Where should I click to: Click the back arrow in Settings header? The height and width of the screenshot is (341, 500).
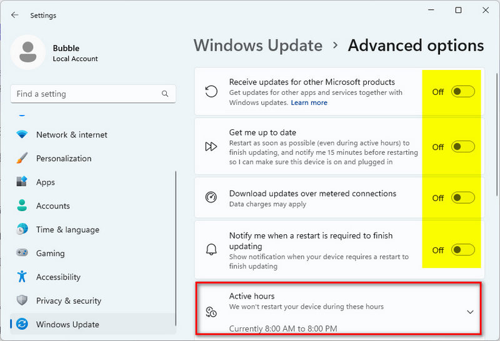point(14,15)
